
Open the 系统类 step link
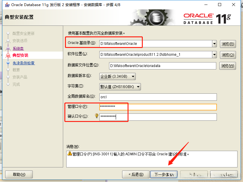pos(18,49)
